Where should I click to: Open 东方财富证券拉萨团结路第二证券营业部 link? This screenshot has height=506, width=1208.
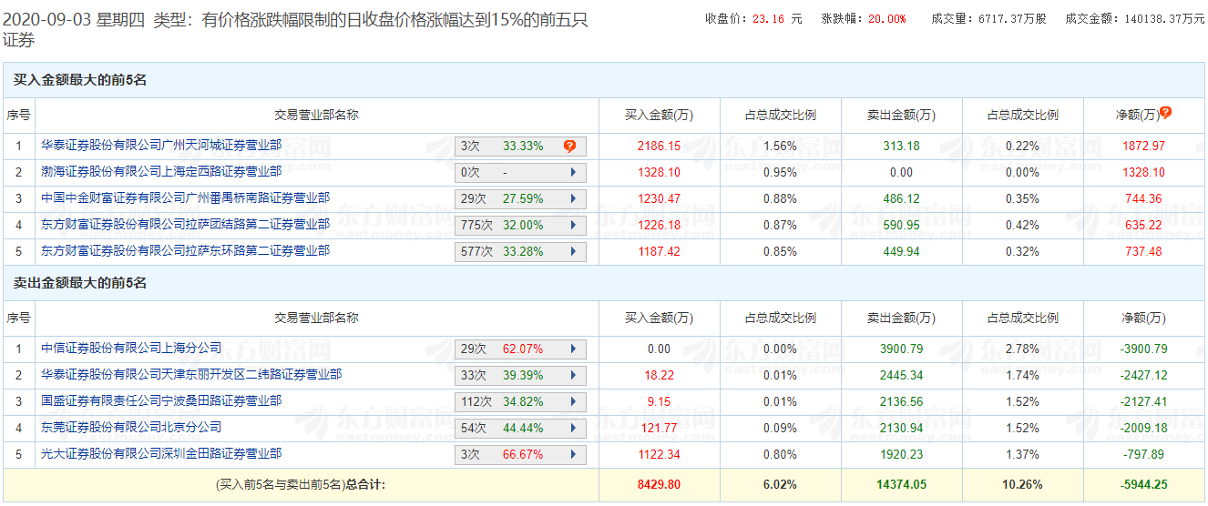point(185,224)
